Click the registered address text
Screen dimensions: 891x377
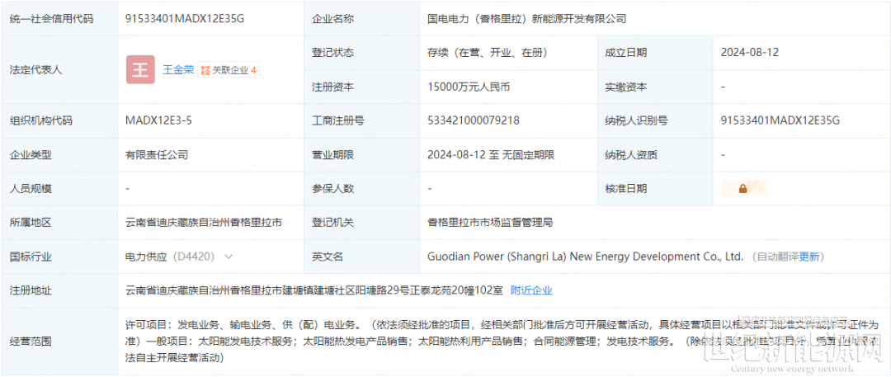[314, 290]
